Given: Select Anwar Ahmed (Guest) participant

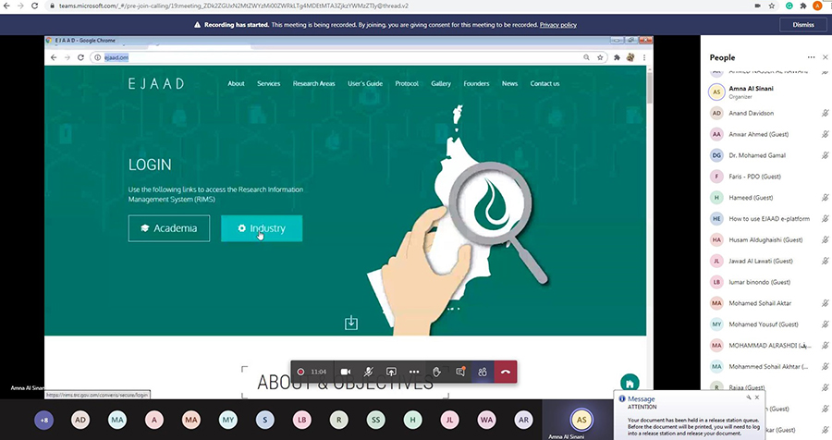Looking at the screenshot, I should point(768,134).
